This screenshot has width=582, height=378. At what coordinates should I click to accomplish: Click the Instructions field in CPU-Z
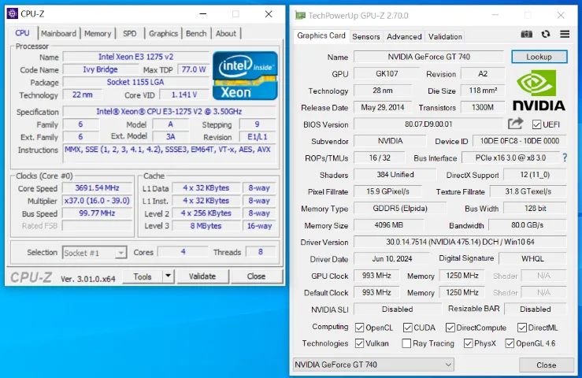[x=169, y=153]
